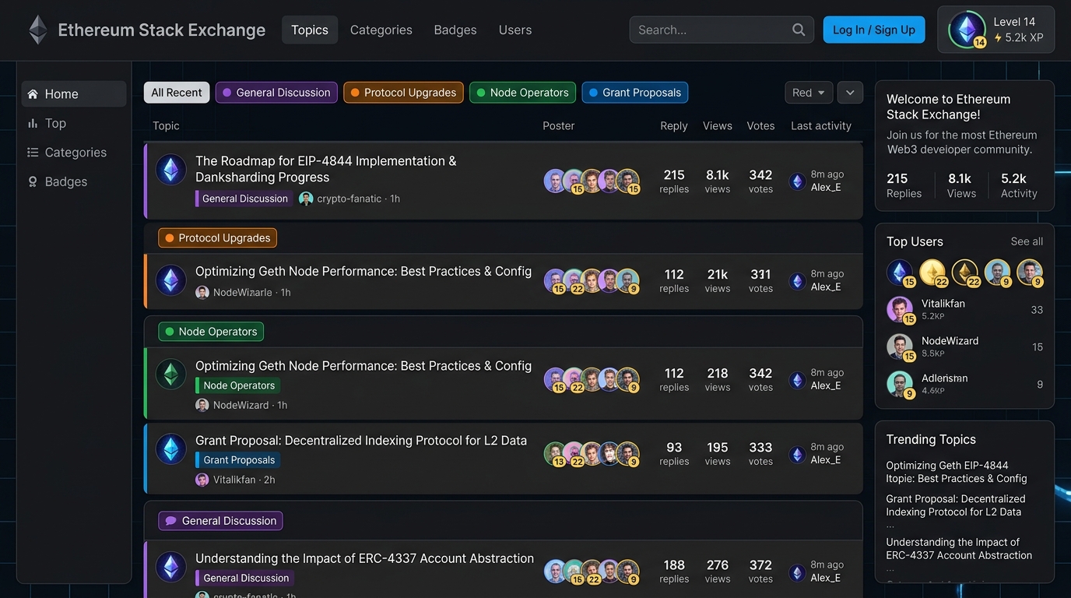Screen dimensions: 1071x598
Task: Sort by the Views column header
Action: [718, 126]
